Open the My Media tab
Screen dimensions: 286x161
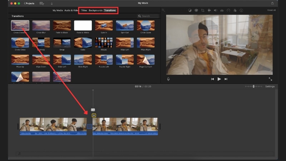click(x=58, y=10)
